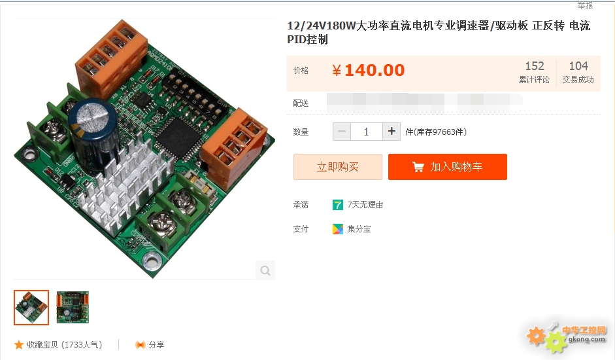Select the second product thumbnail
This screenshot has width=615, height=360.
pos(73,308)
